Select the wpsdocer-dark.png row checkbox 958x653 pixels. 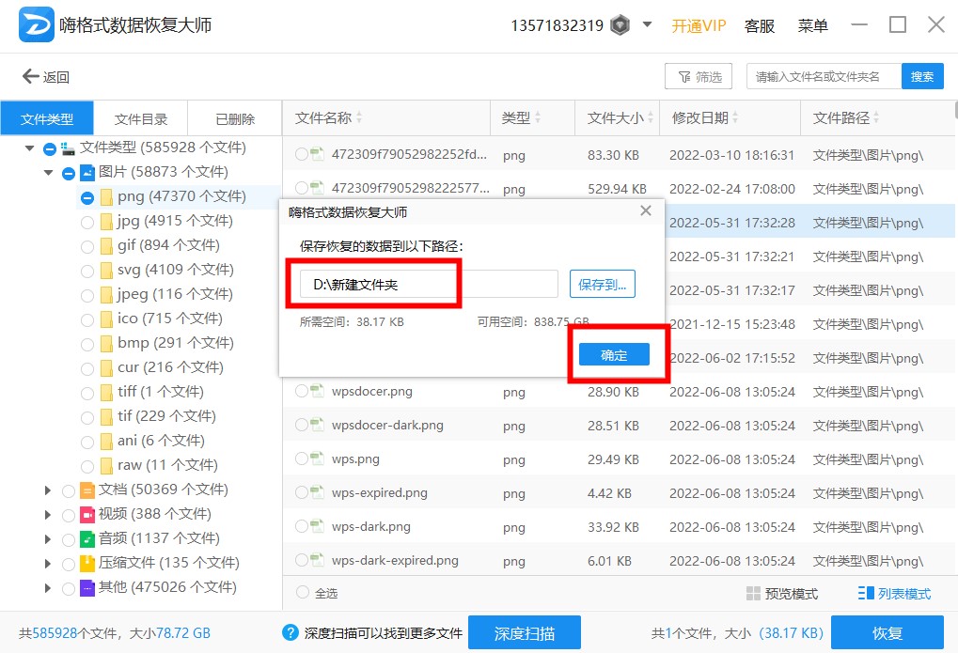pos(301,424)
